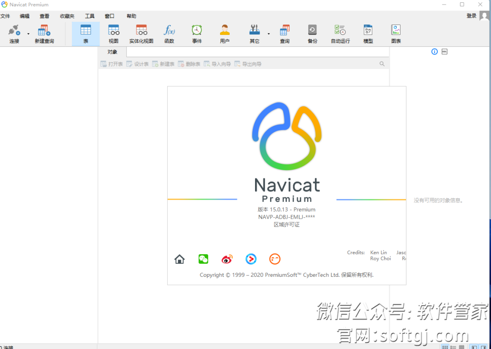Click the Weibo icon in About dialog
This screenshot has height=349, width=491.
(227, 259)
